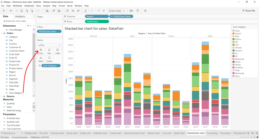This screenshot has width=259, height=139.
Task: Collapse the Orders table in Dimensions
Action: (x=2, y=33)
